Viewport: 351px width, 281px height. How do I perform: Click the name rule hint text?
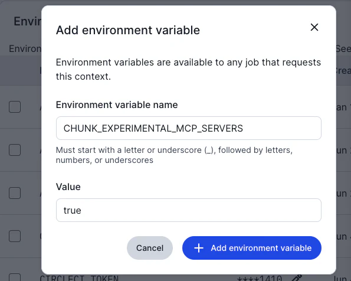(174, 155)
